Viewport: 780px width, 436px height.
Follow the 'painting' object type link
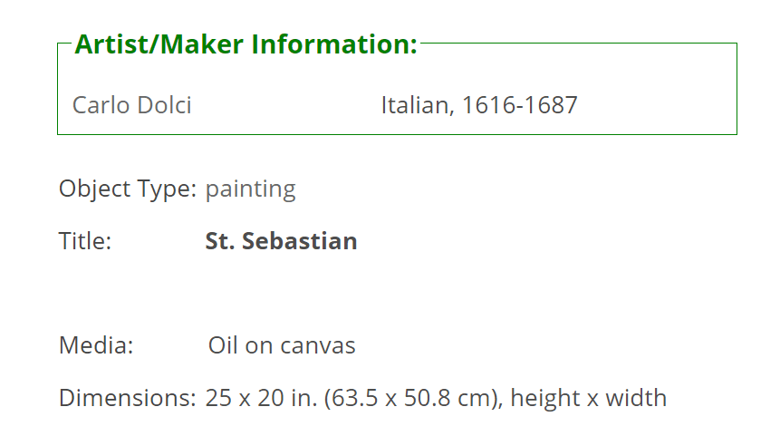point(251,189)
